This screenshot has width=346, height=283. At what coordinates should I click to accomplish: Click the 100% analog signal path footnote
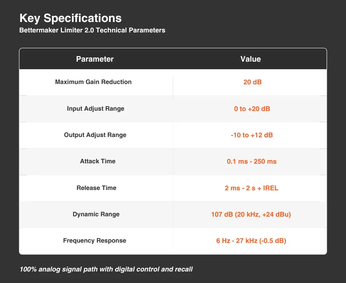pos(106,269)
